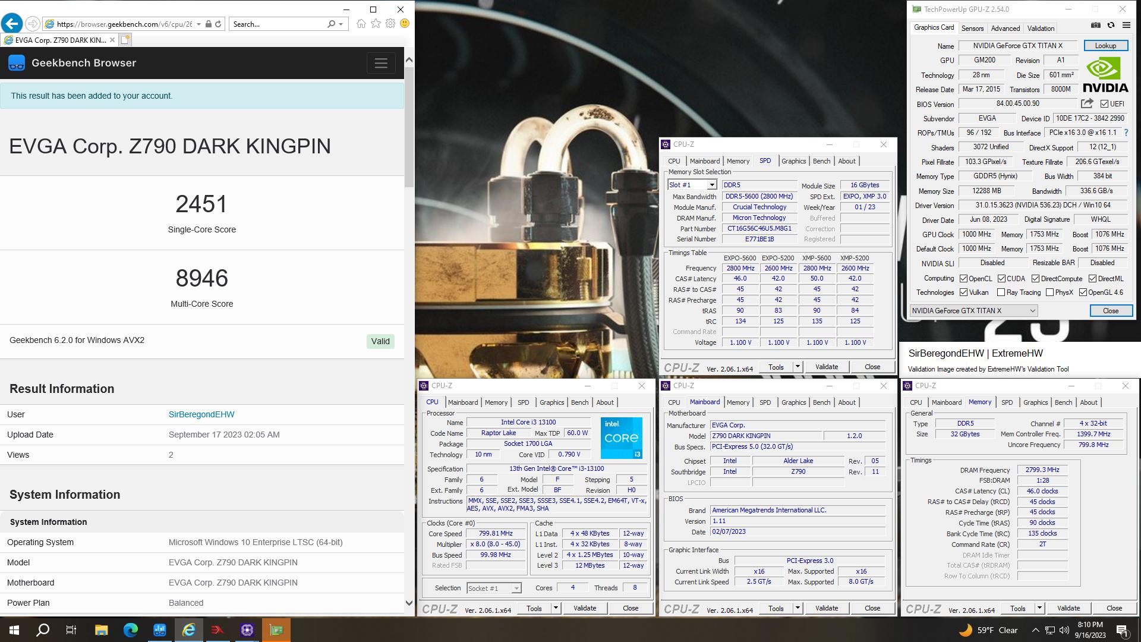Enable the Ray Tracing checkbox

[1001, 292]
